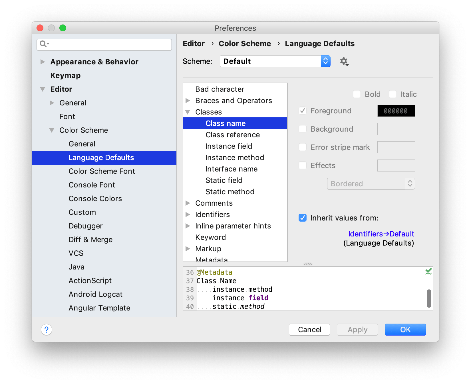Open the scheme settings gear menu
Viewport: 471px width, 384px height.
344,61
